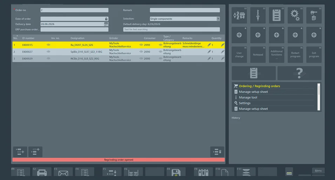Click the F8 save floppy icon
This screenshot has width=335, height=180.
click(176, 172)
